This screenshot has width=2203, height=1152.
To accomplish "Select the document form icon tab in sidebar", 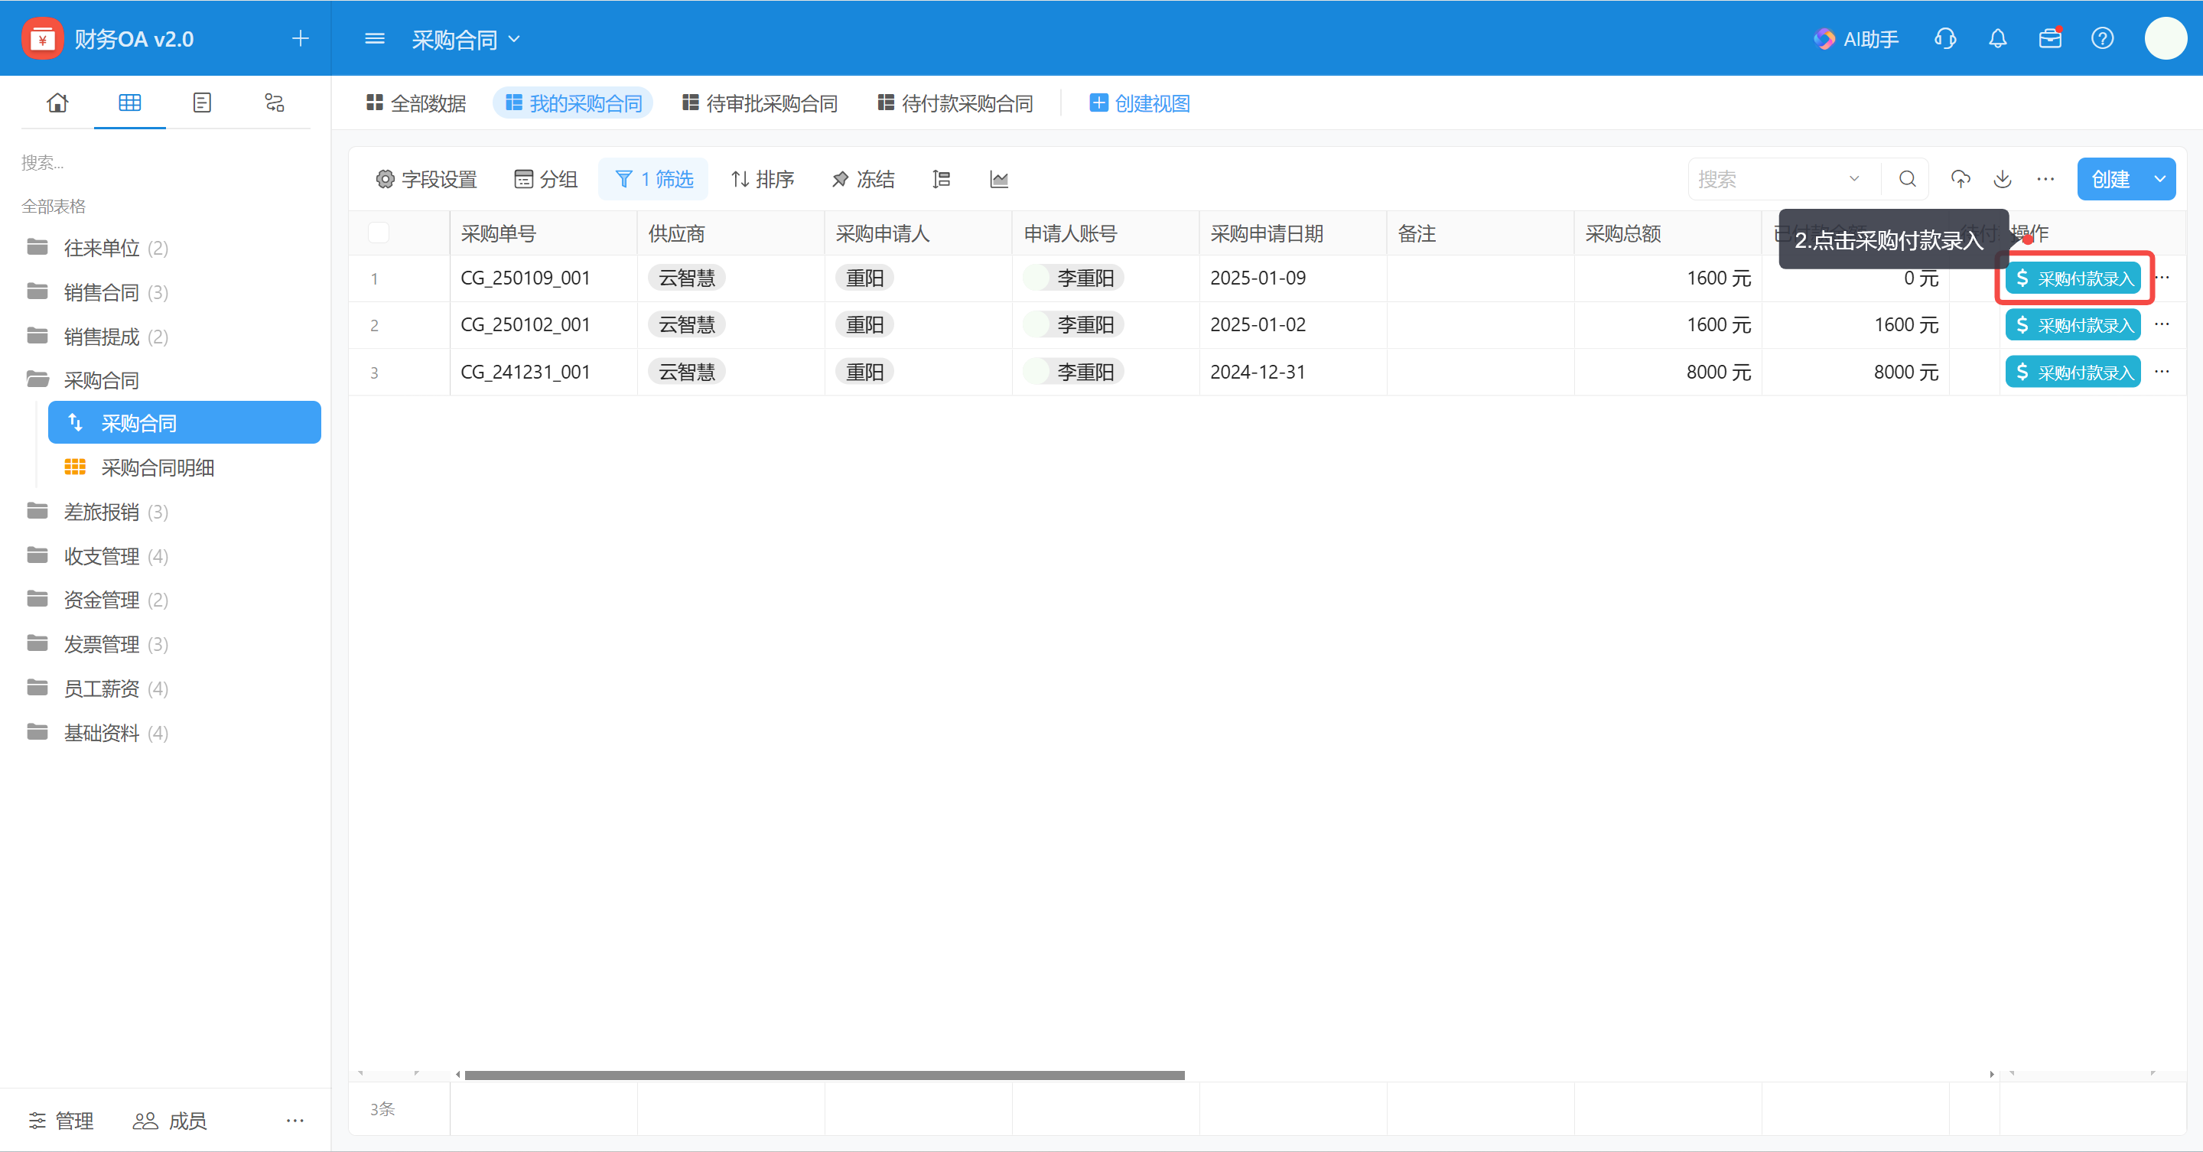I will (x=202, y=103).
